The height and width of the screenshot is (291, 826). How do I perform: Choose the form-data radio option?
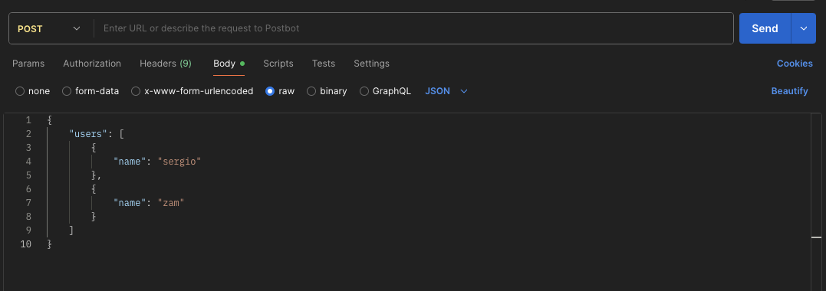point(90,91)
